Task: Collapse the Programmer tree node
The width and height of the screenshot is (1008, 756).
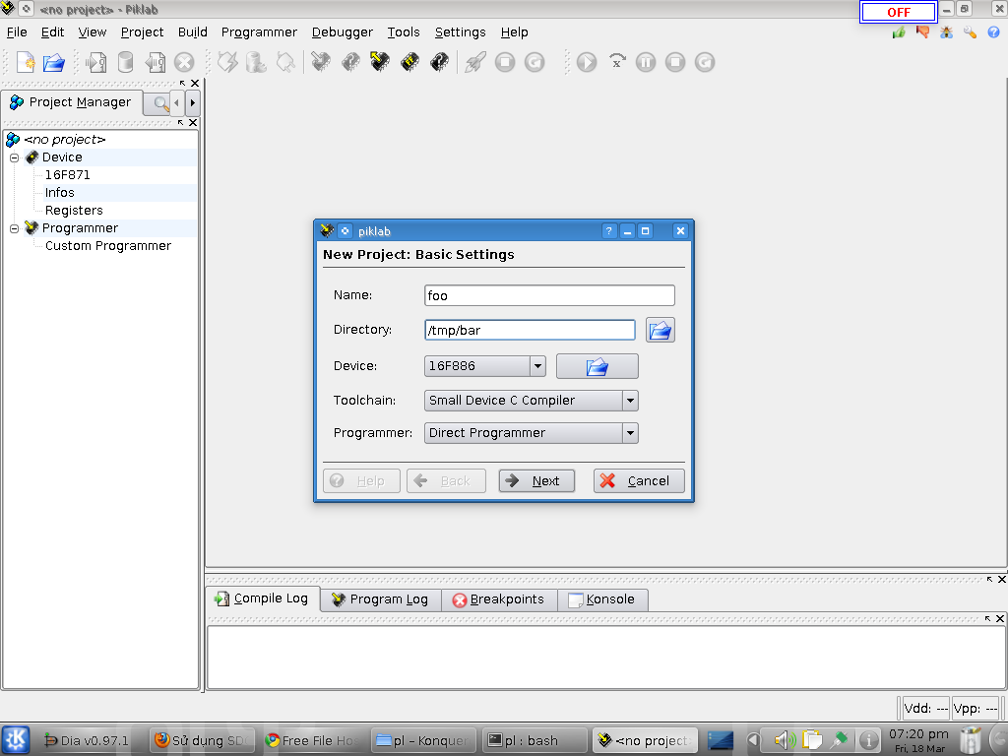Action: (15, 228)
